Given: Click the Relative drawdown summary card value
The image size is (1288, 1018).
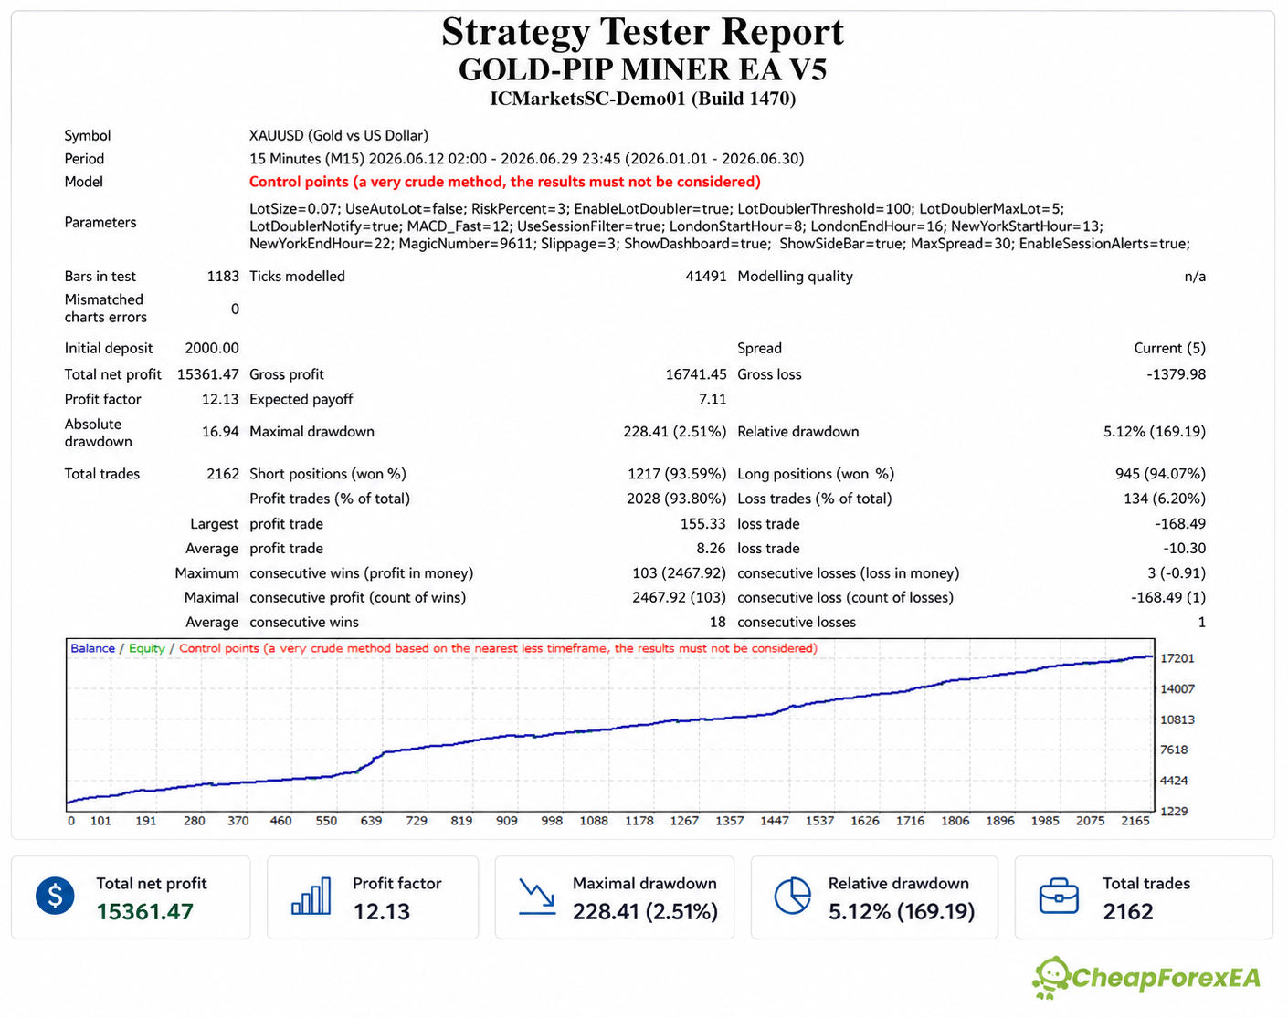Looking at the screenshot, I should point(902,911).
